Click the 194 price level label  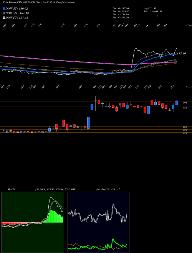coord(185,102)
